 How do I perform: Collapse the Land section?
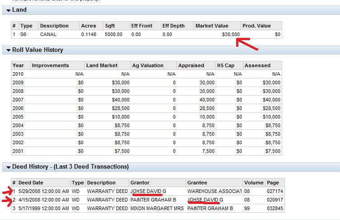pyautogui.click(x=8, y=10)
